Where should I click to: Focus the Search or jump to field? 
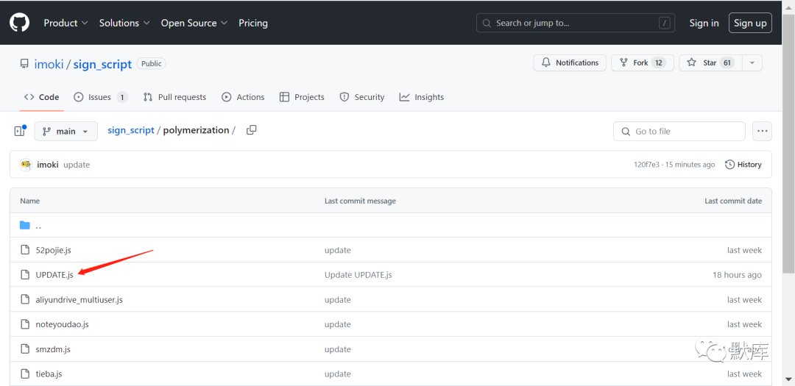[576, 23]
